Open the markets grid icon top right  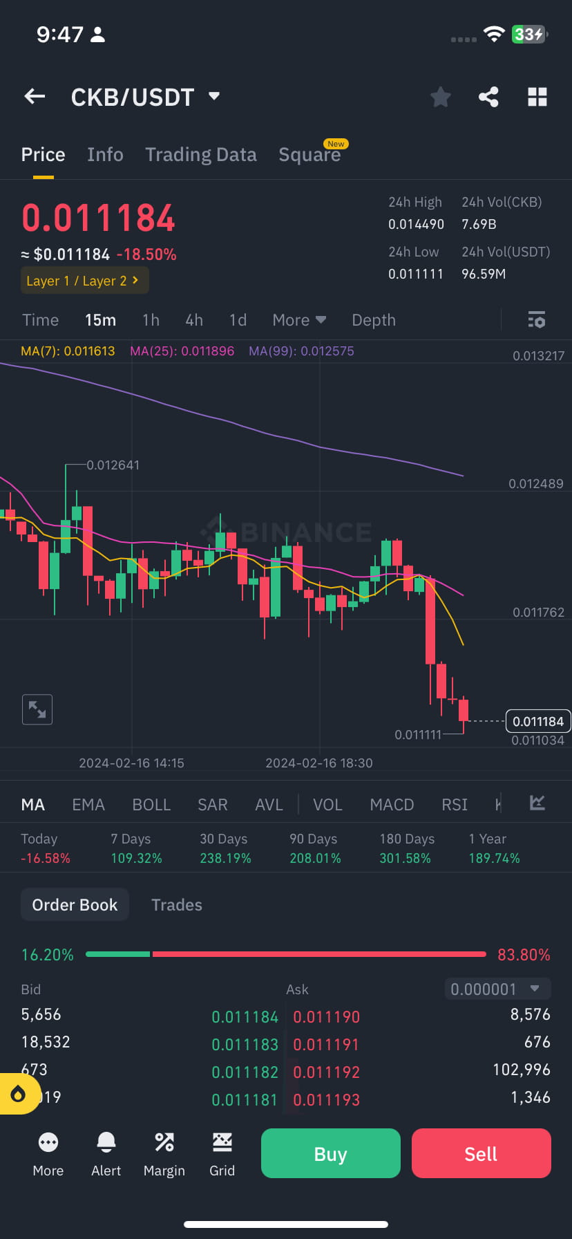click(537, 97)
